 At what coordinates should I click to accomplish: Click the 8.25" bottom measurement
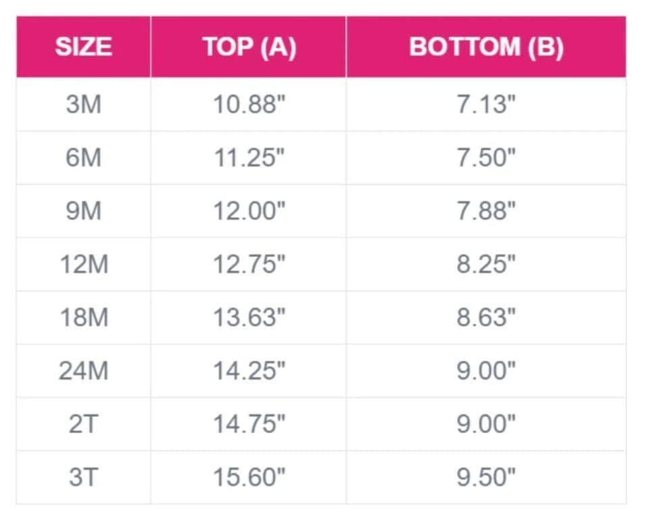[486, 265]
